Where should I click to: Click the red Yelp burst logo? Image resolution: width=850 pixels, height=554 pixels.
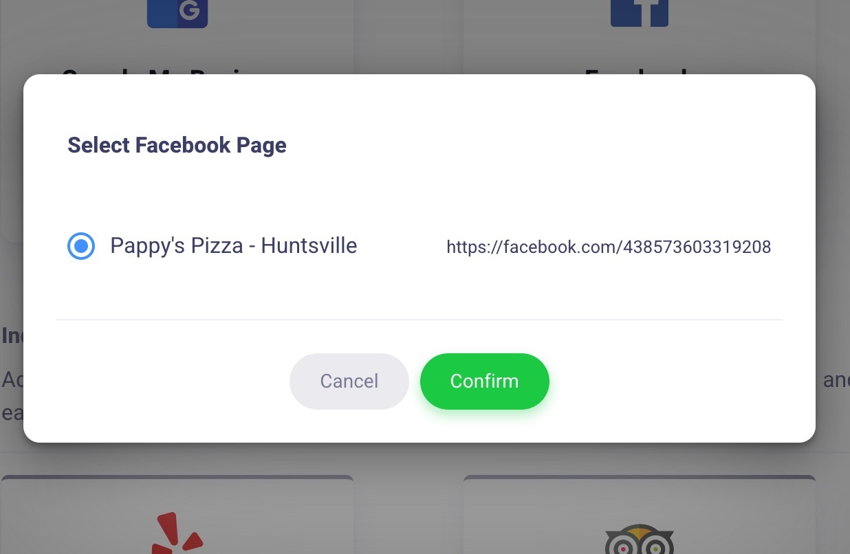[177, 533]
